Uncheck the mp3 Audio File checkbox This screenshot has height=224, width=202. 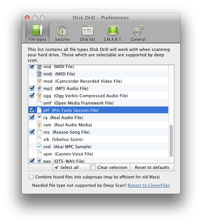pyautogui.click(x=32, y=88)
